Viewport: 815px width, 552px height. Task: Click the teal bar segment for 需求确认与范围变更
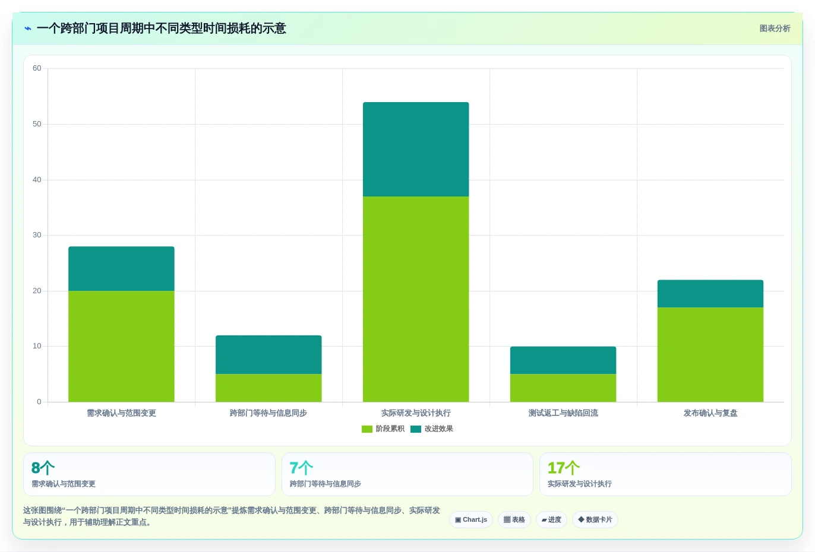pos(121,269)
